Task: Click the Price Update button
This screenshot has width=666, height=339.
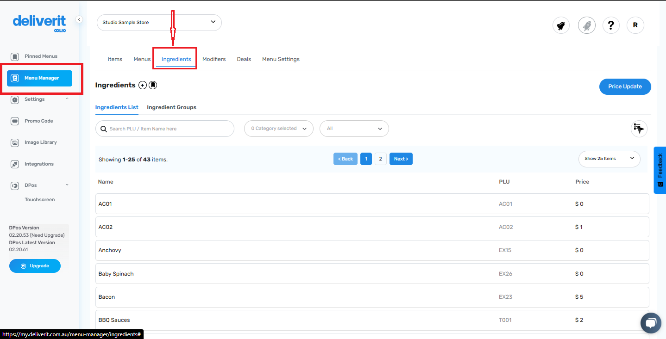Action: 625,86
